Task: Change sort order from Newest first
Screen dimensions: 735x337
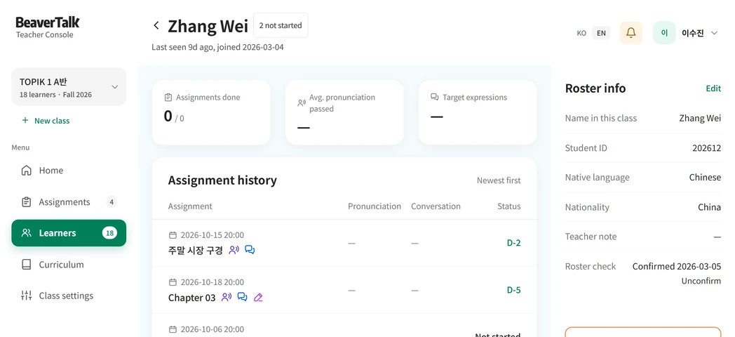Action: (x=499, y=180)
